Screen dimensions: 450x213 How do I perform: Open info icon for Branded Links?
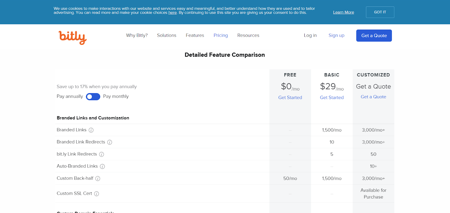tap(91, 130)
